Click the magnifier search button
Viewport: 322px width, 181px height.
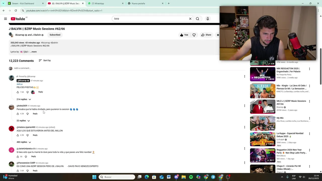pos(197,19)
